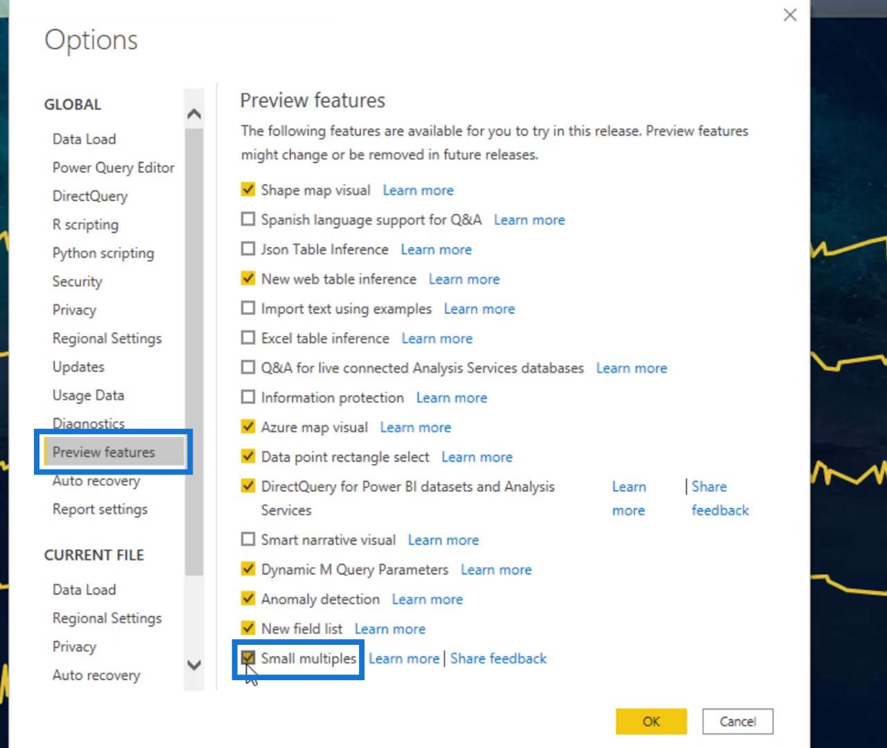Open Power Query Editor settings
The image size is (887, 748).
click(x=113, y=168)
